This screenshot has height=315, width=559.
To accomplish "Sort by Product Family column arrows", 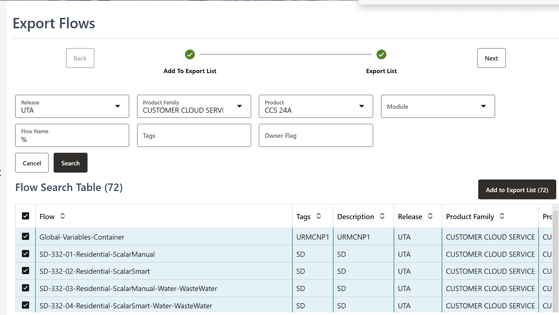I will [502, 216].
